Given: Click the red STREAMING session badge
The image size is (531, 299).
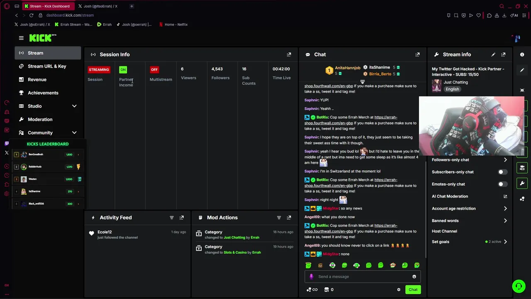Looking at the screenshot, I should click(x=99, y=70).
